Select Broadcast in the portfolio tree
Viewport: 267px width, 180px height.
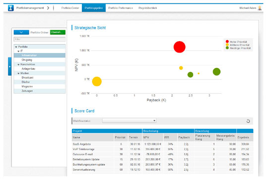coord(40,77)
